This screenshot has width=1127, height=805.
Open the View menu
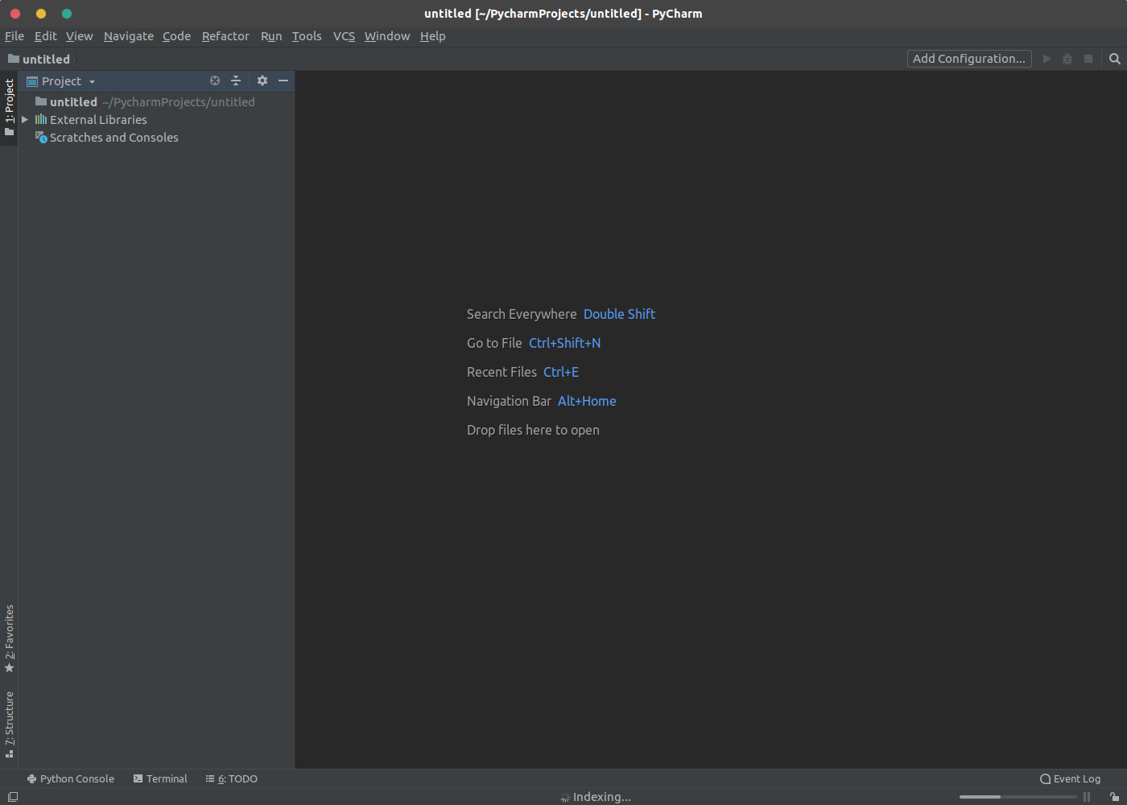click(80, 36)
